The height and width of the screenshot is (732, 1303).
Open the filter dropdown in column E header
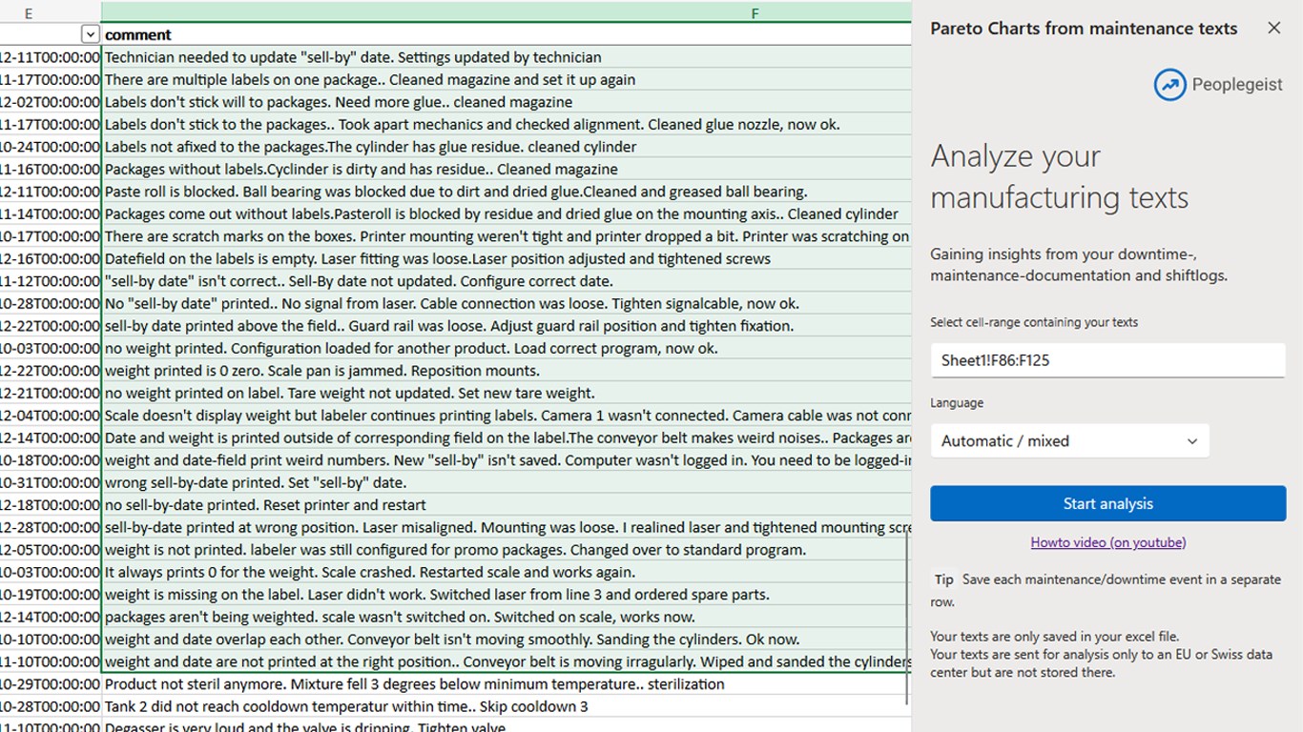90,34
